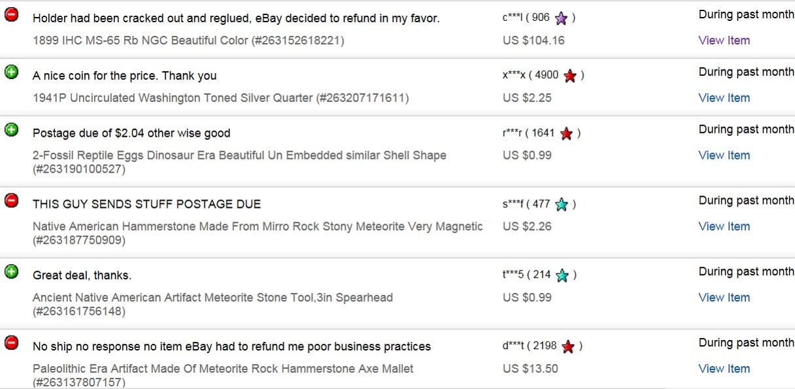The width and height of the screenshot is (795, 389).
Task: Click the teal star next to t***5's 214 score
Action: [562, 275]
